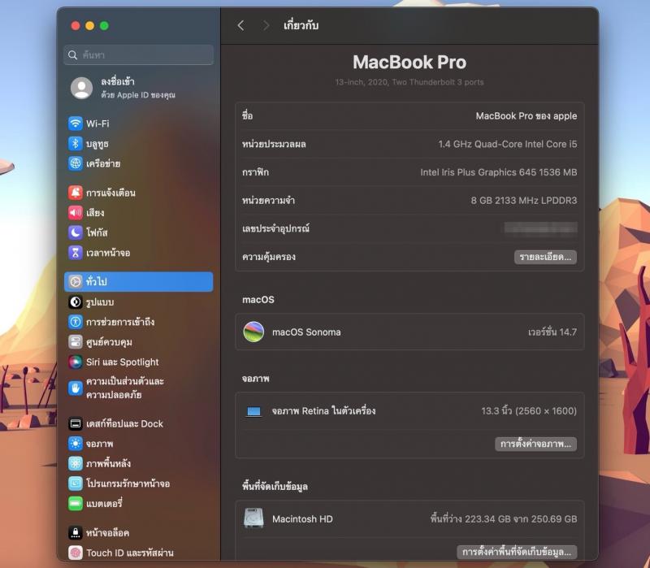
Task: Open the Touch ID sidebar item
Action: click(x=138, y=553)
